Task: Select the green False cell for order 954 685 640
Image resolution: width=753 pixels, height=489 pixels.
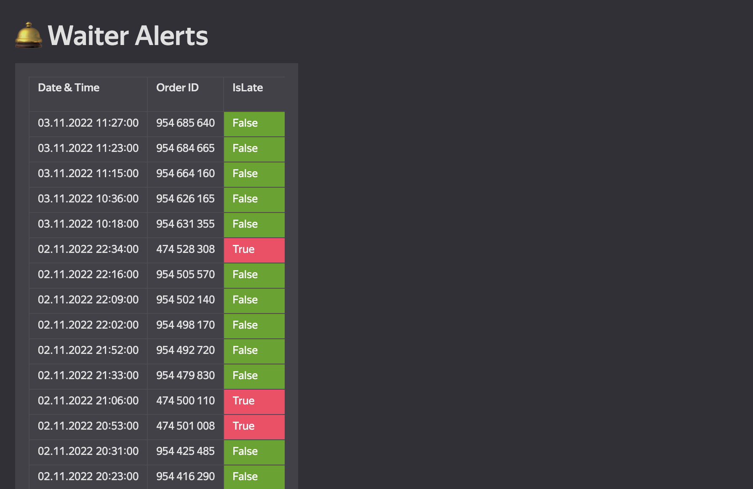Action: coord(254,124)
